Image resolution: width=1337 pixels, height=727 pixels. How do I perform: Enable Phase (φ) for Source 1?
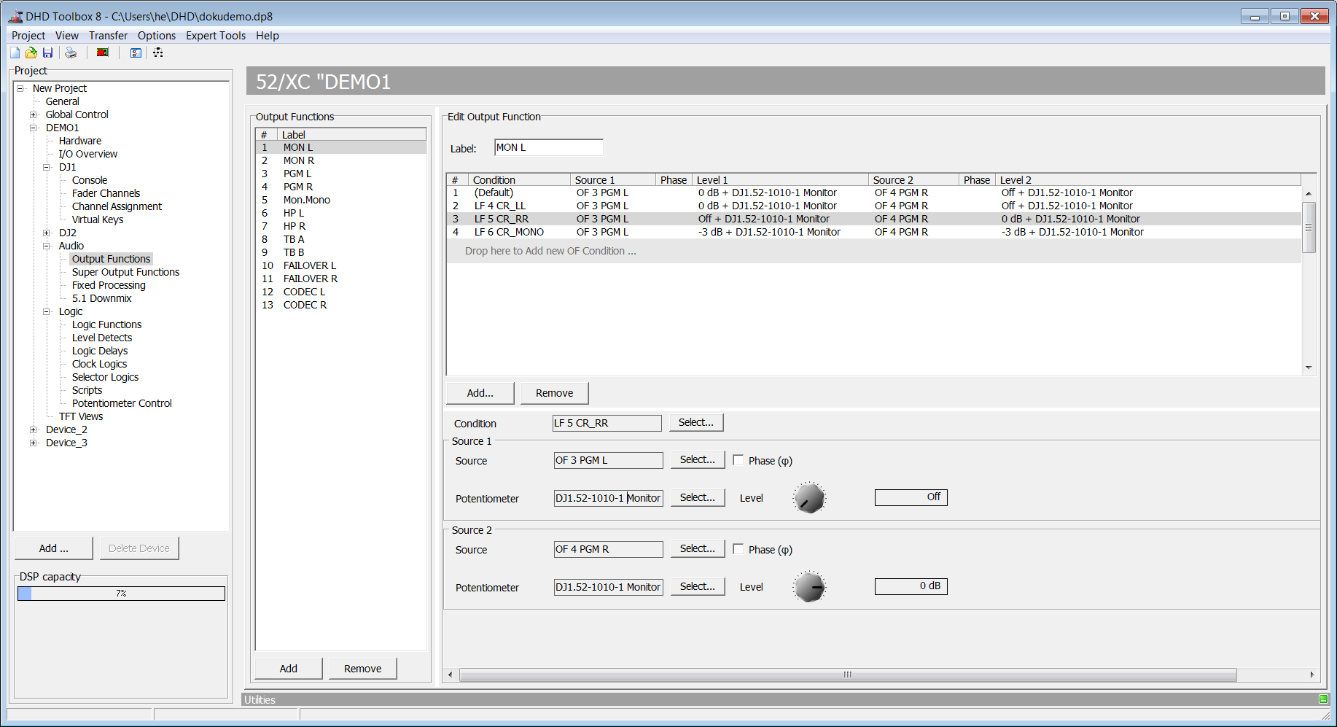(x=738, y=459)
